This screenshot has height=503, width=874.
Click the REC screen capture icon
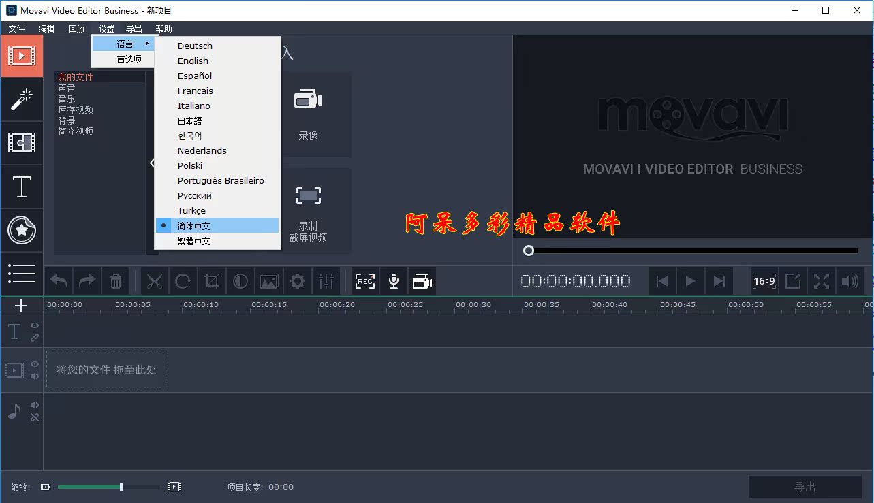pyautogui.click(x=365, y=281)
